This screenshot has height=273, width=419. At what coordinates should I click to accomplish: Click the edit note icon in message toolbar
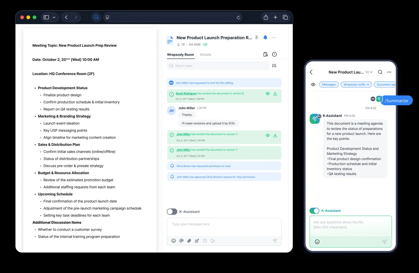(197, 241)
